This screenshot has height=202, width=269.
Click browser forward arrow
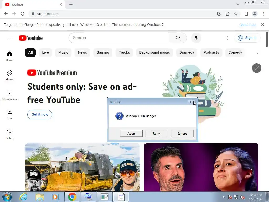[x=14, y=14]
